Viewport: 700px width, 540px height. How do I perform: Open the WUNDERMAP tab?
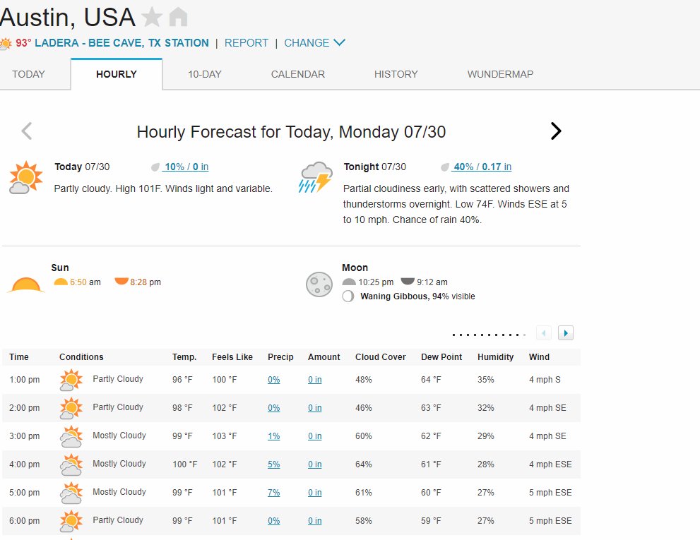click(x=500, y=74)
